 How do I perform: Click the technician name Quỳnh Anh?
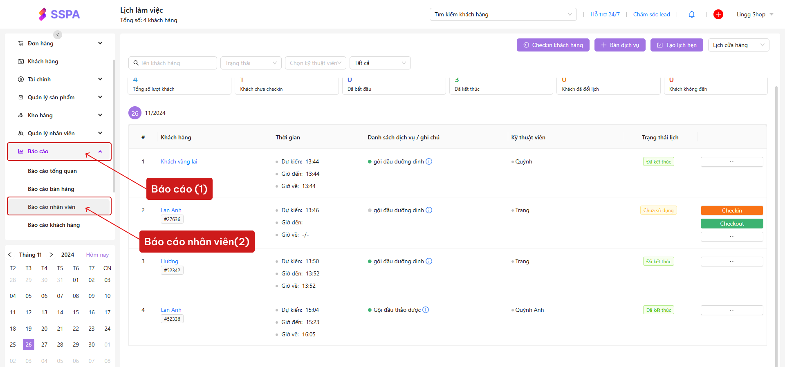(529, 310)
